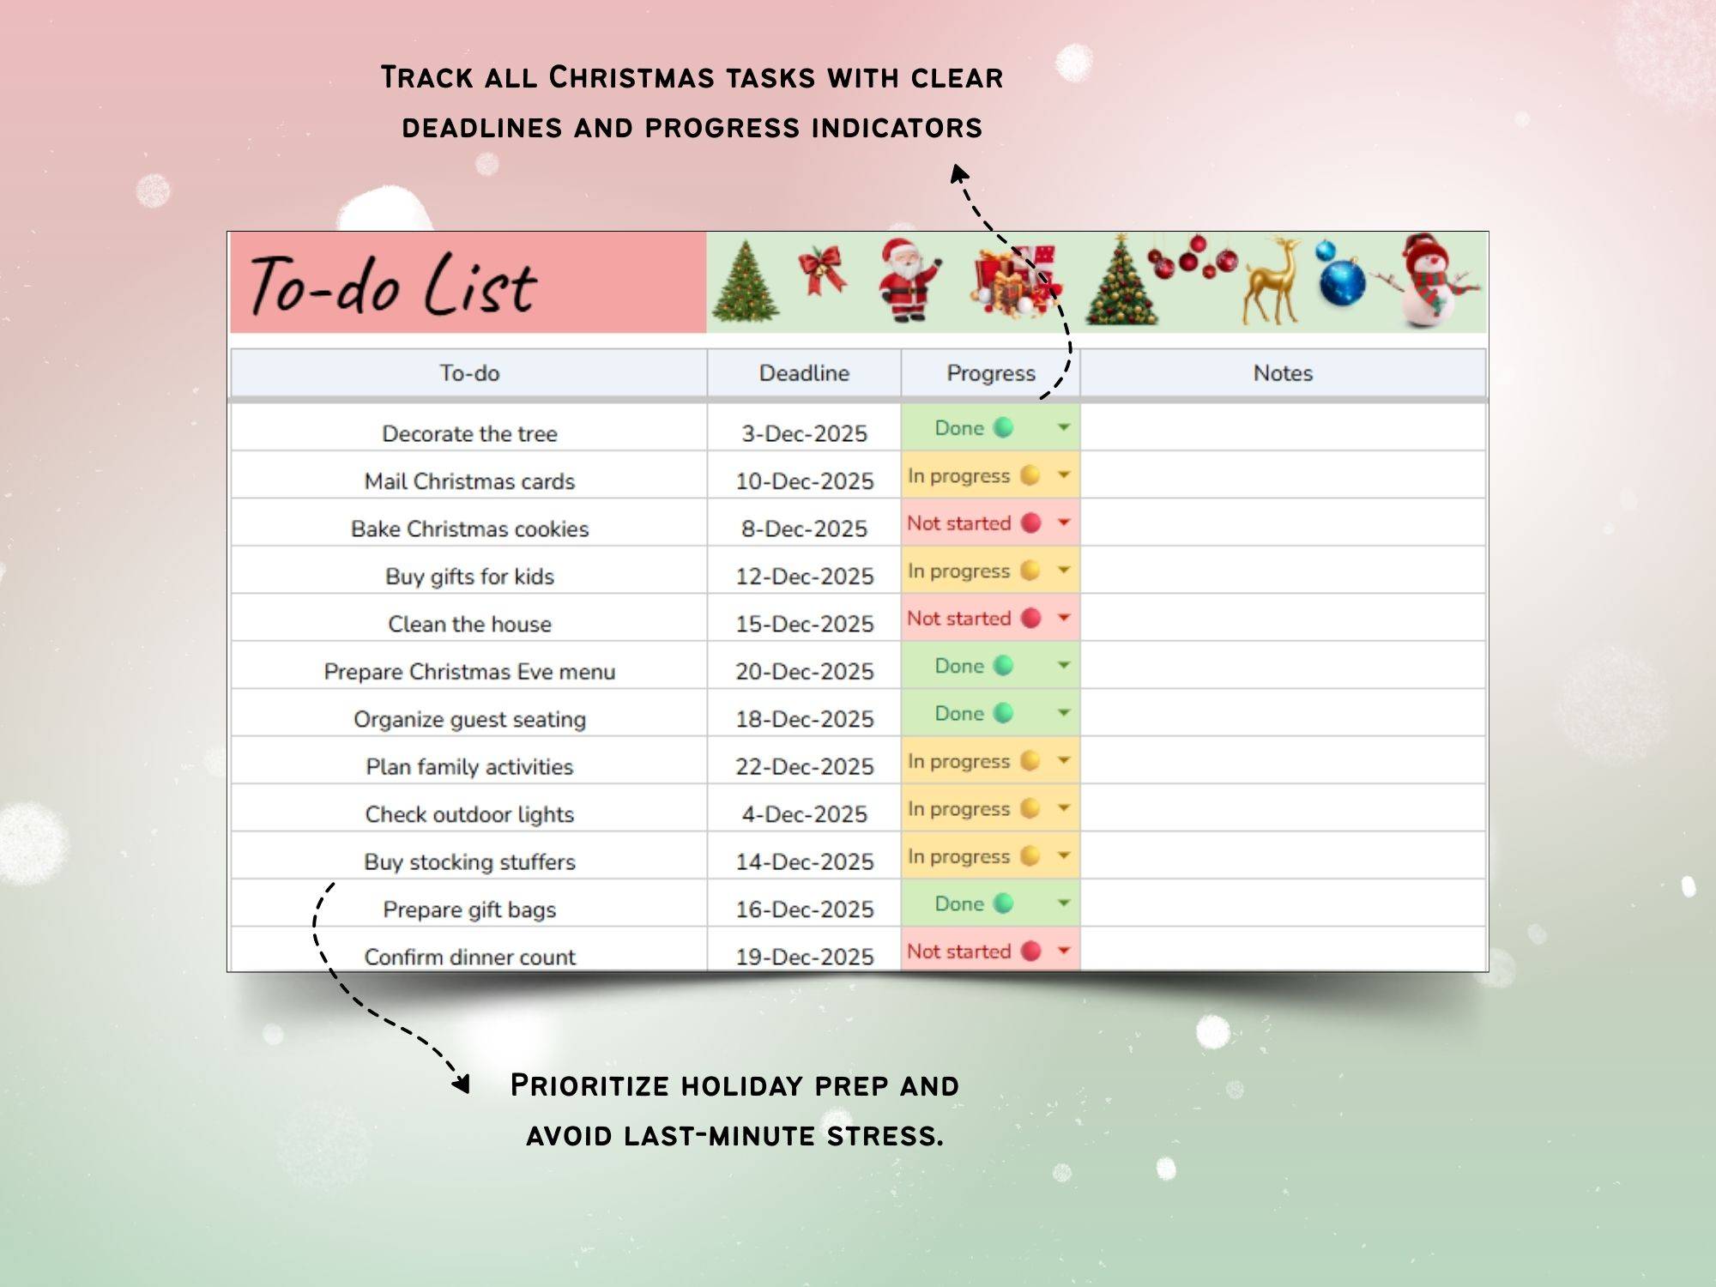Click the Progress column header
The height and width of the screenshot is (1287, 1716).
[x=990, y=373]
